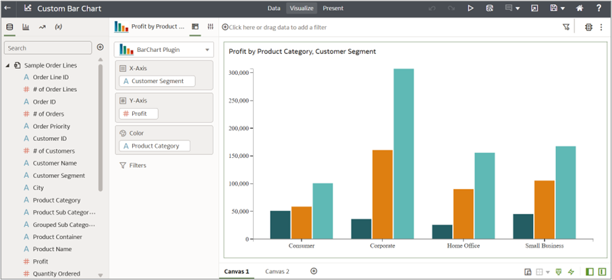Image resolution: width=612 pixels, height=280 pixels.
Task: Toggle the left data panel visibility
Action: pos(590,271)
